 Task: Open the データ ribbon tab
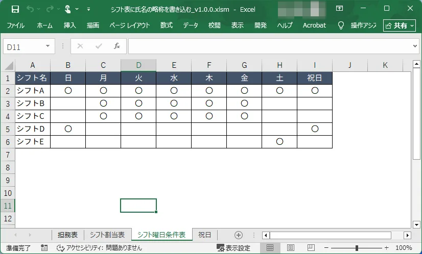(x=191, y=26)
